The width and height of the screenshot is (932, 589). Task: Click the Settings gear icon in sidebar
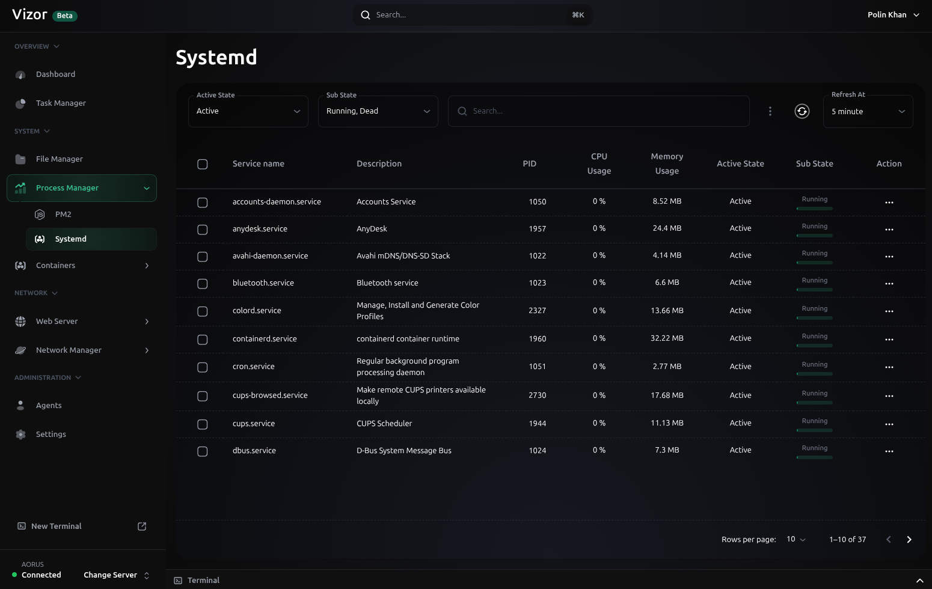coord(20,435)
